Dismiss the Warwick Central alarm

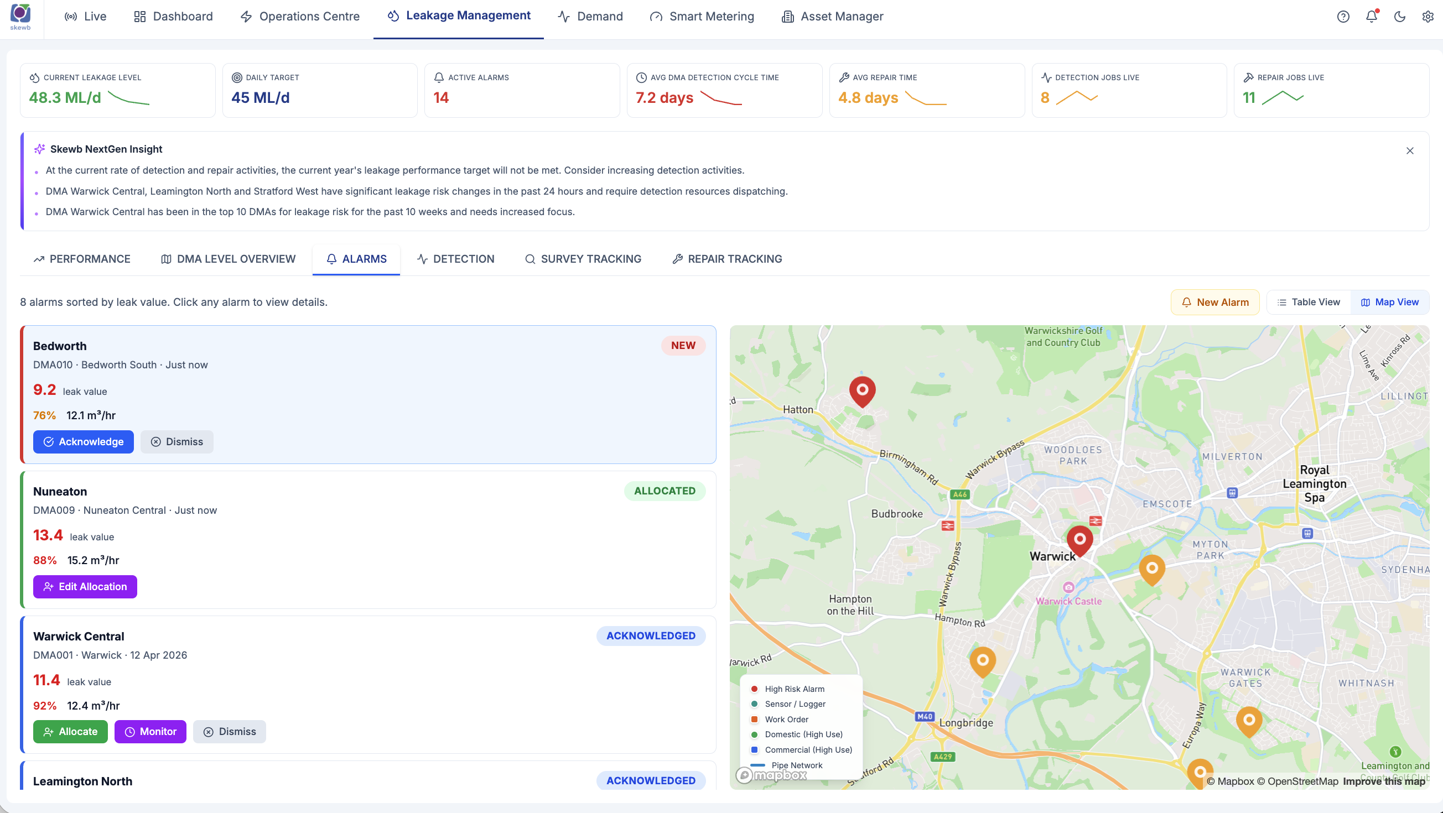[230, 732]
